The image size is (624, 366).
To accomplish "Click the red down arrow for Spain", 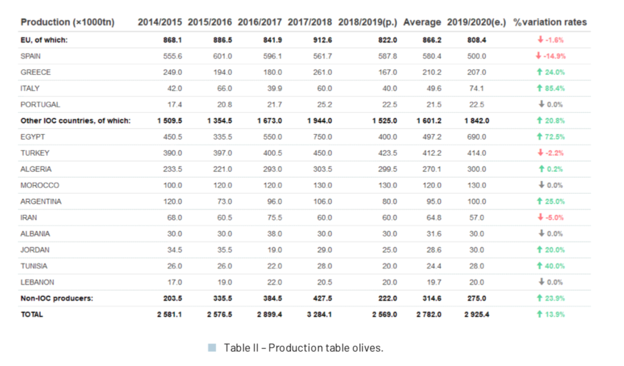I will pyautogui.click(x=538, y=56).
